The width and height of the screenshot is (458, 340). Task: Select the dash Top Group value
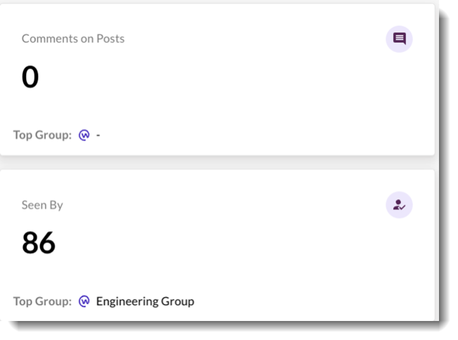tap(98, 135)
